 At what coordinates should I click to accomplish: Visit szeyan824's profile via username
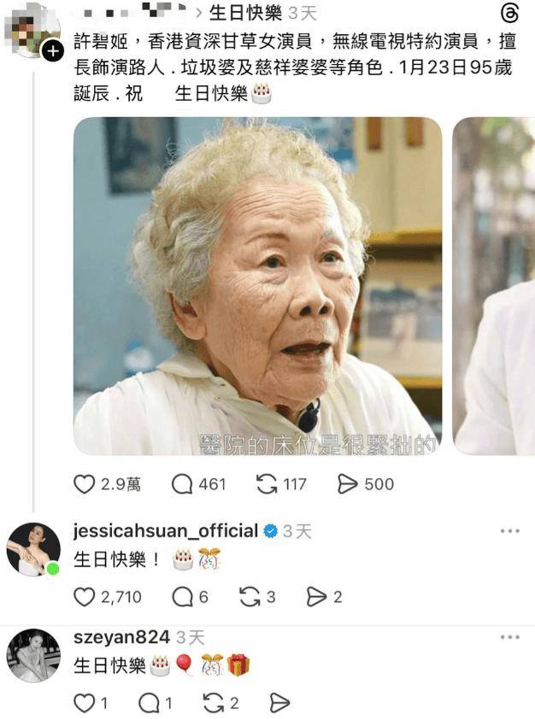121,637
